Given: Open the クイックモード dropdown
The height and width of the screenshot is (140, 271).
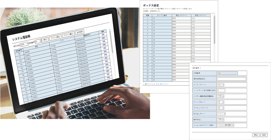Looking at the screenshot, I should 220,102.
